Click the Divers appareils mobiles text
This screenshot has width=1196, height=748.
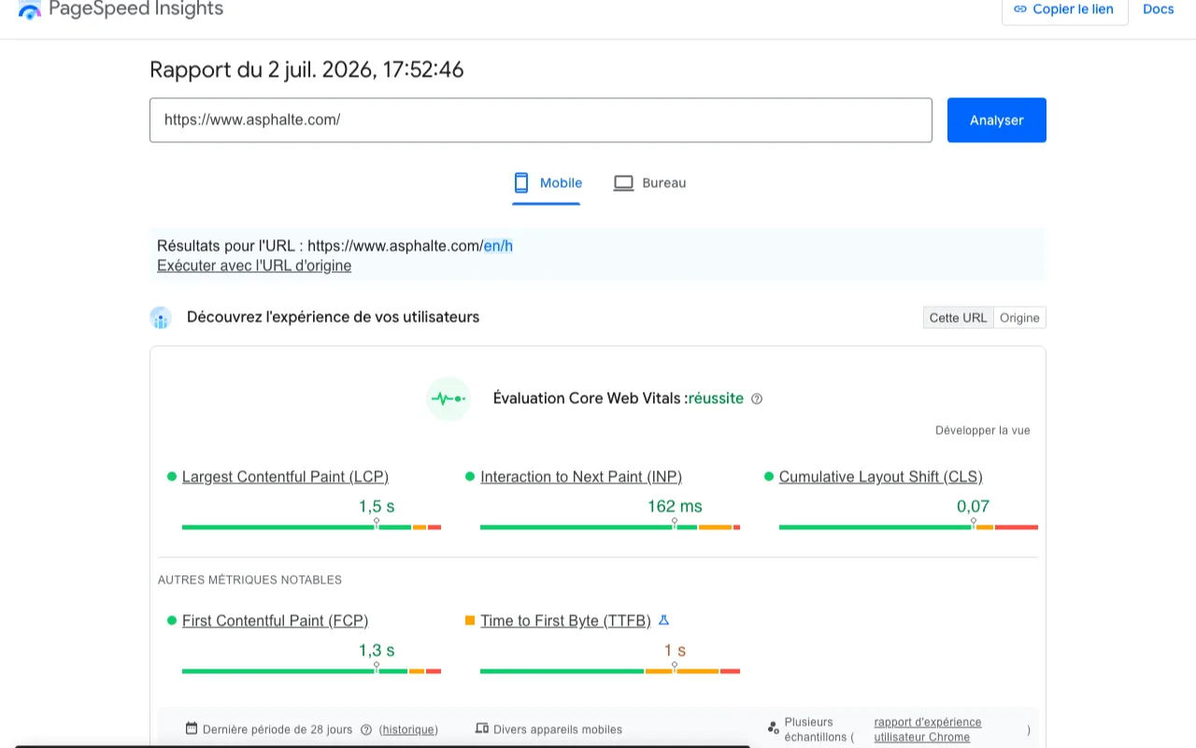pos(558,729)
